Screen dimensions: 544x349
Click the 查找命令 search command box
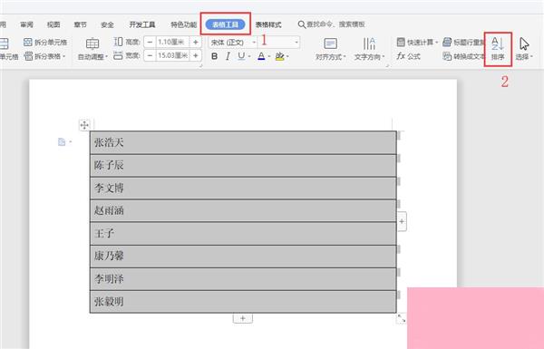(x=331, y=24)
